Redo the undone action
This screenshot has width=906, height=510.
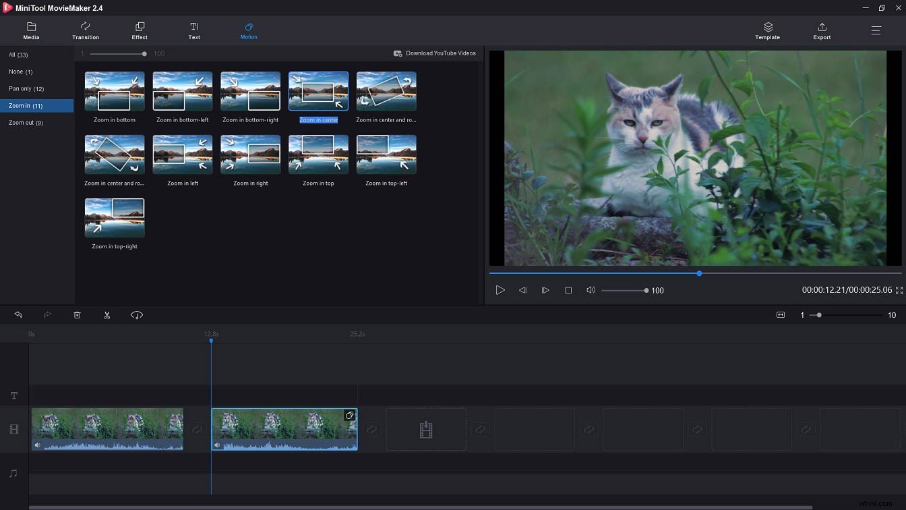tap(47, 314)
